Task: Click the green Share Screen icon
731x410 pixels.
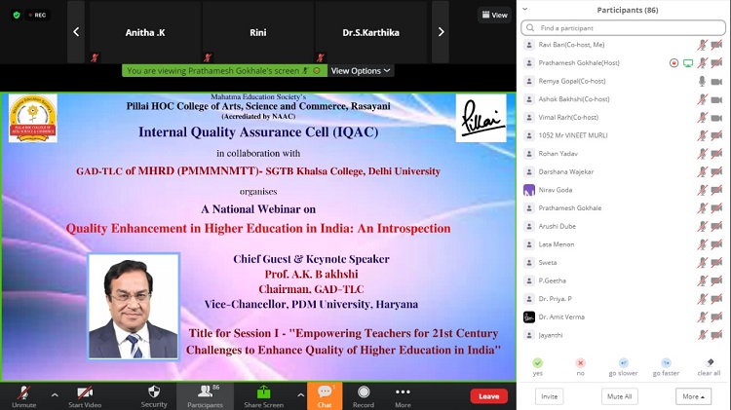Action: [x=263, y=391]
